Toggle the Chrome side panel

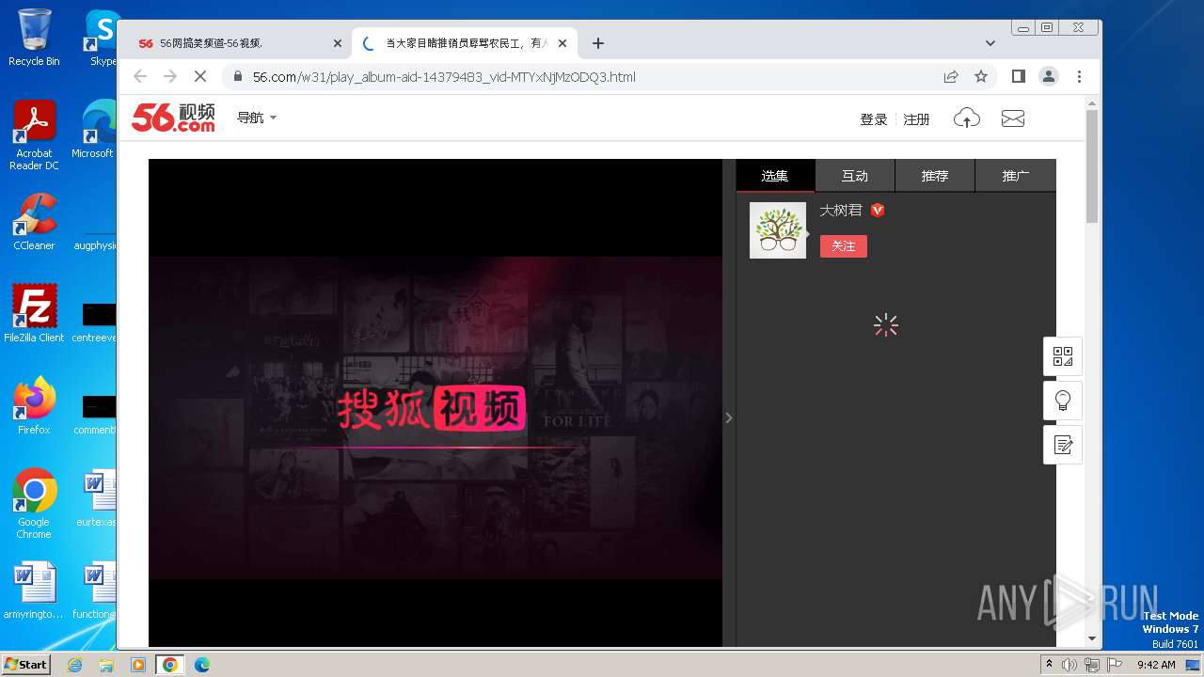tap(1018, 76)
